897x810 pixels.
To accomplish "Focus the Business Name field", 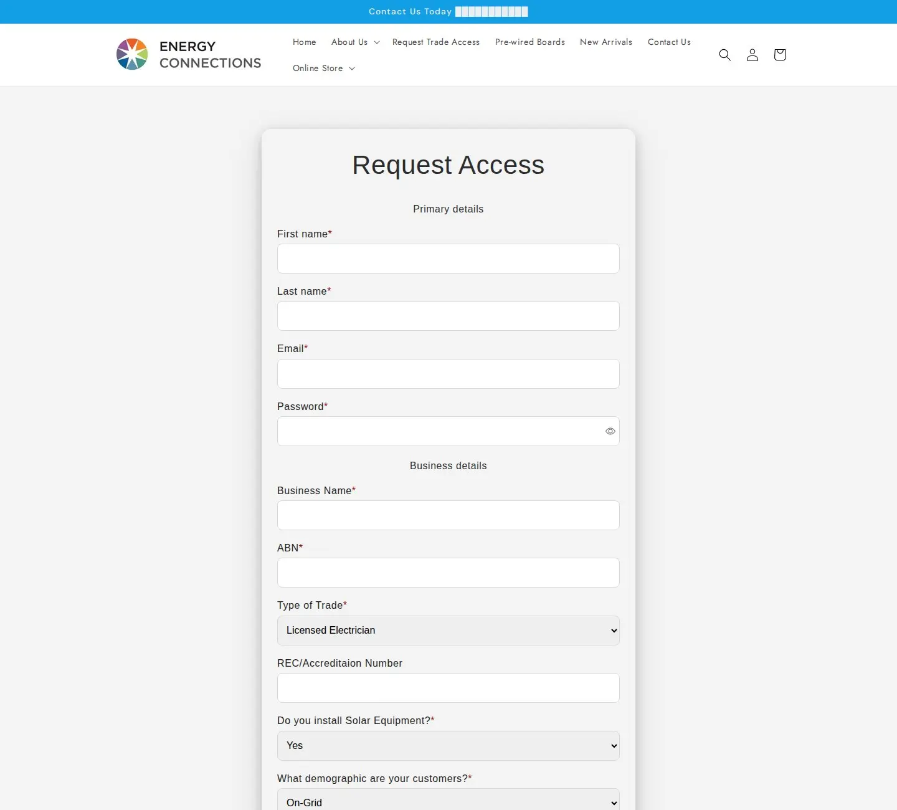I will 448,515.
